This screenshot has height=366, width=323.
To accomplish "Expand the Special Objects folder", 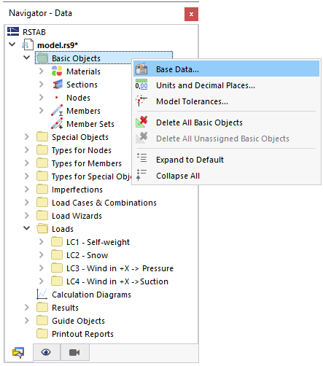I will click(27, 137).
